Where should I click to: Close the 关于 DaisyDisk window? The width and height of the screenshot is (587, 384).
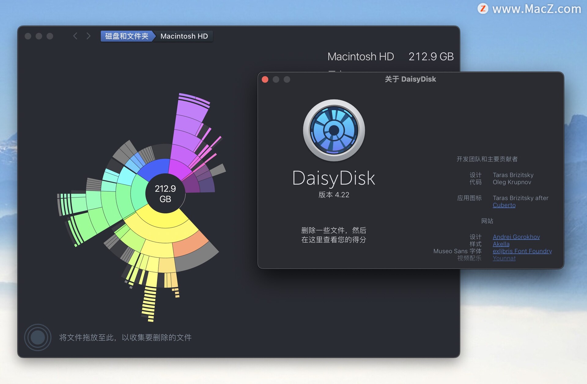[x=265, y=79]
